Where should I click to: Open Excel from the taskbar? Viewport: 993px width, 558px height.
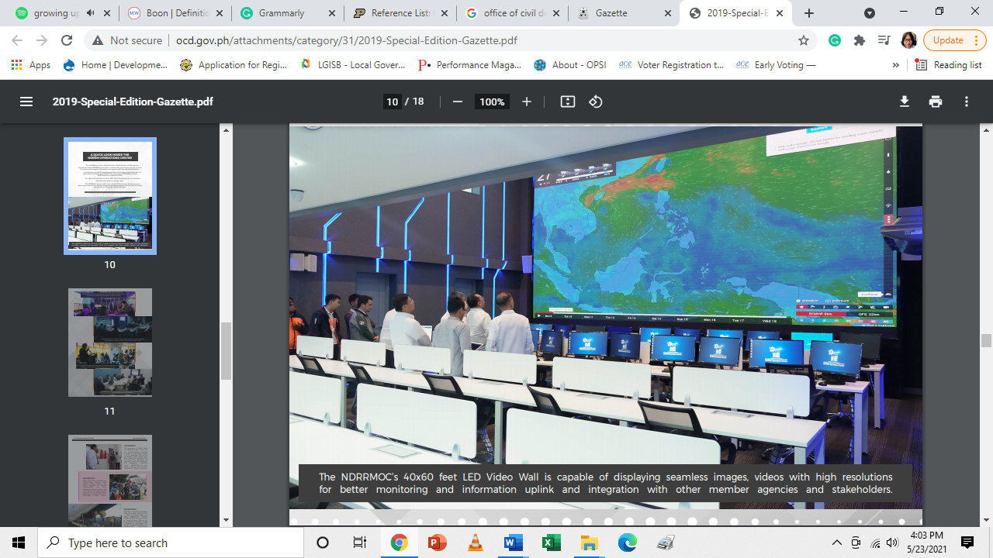tap(551, 542)
